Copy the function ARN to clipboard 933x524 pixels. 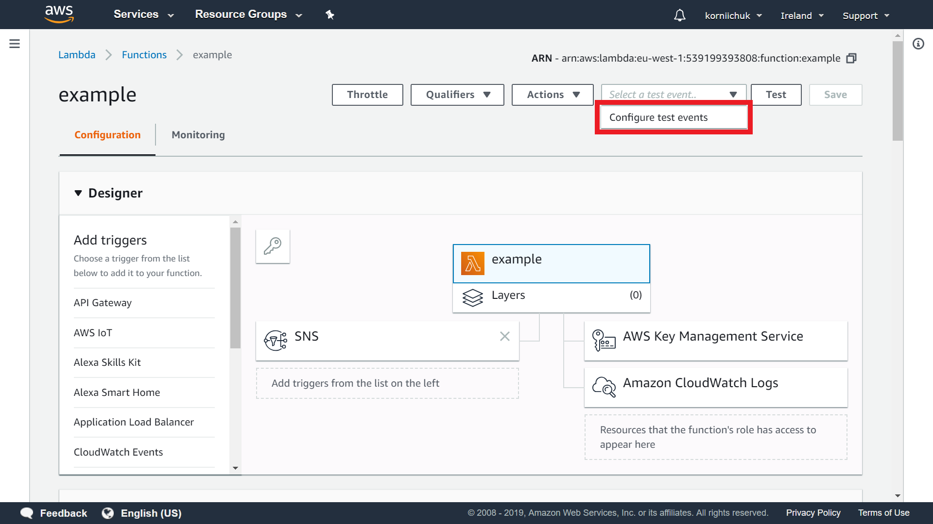(x=851, y=58)
